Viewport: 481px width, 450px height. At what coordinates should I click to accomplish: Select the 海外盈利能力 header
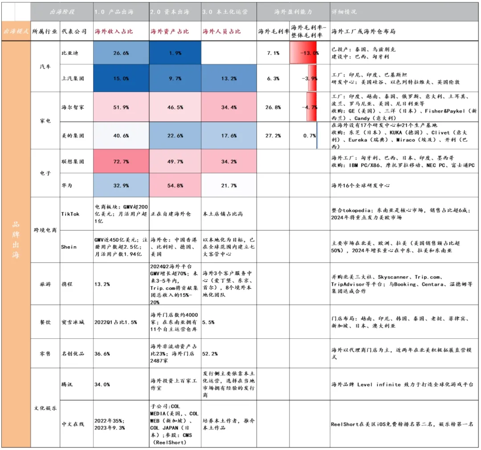click(x=293, y=12)
